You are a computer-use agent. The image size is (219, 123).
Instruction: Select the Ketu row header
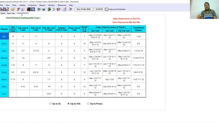(x=4, y=94)
